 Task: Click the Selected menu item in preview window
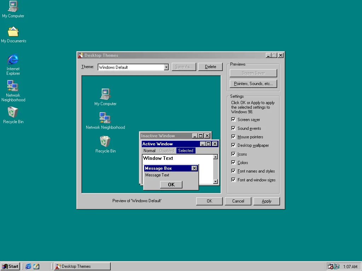coord(186,150)
